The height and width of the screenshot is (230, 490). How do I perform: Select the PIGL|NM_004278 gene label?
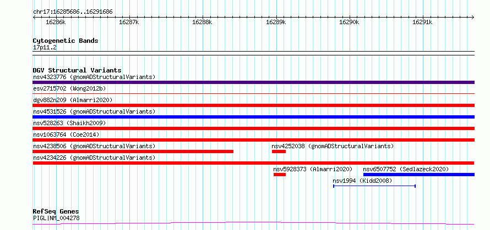(x=56, y=218)
